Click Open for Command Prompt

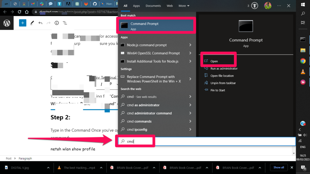pos(214,61)
